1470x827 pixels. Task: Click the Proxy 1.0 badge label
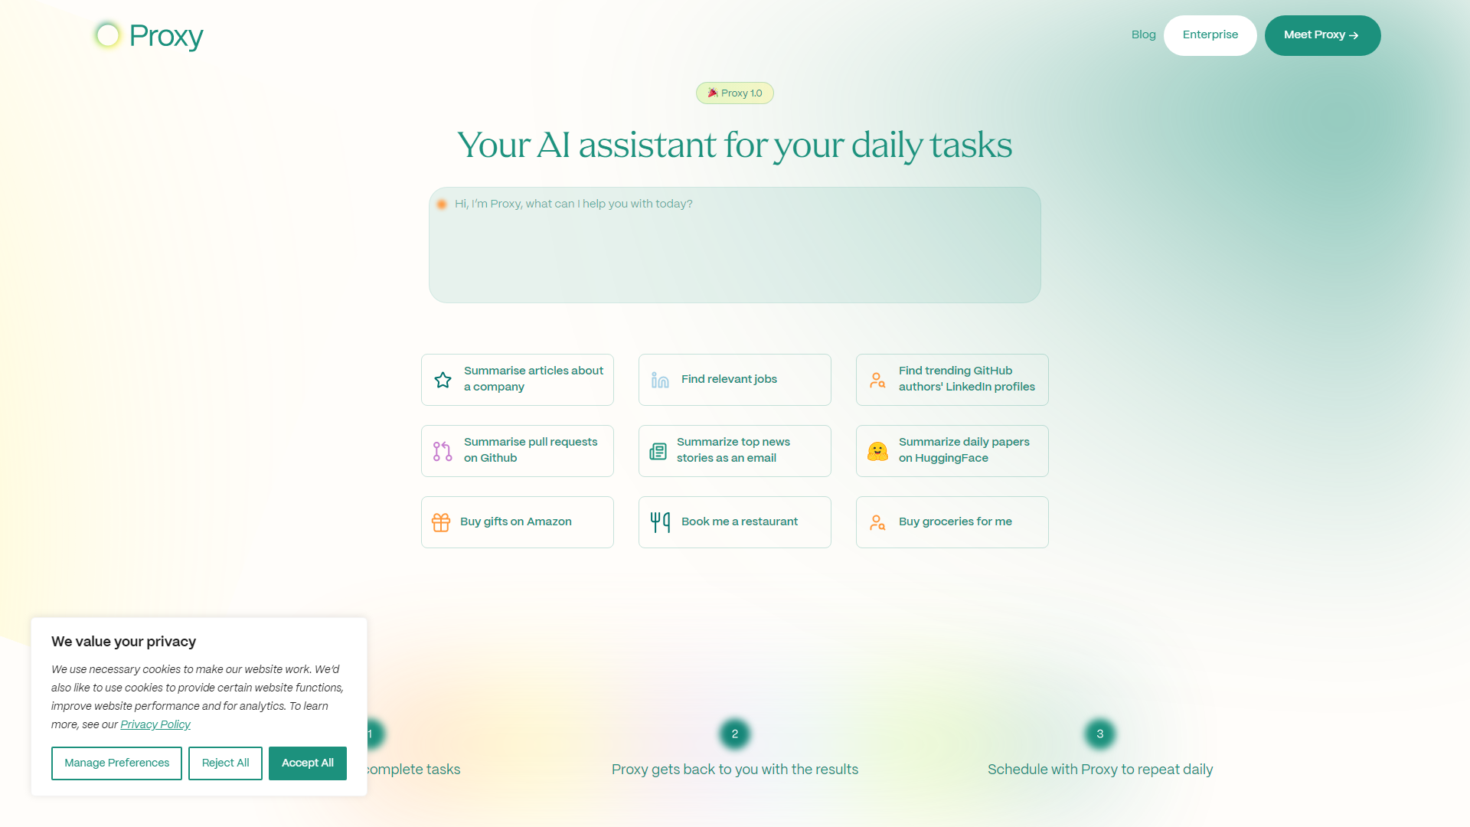pos(735,93)
